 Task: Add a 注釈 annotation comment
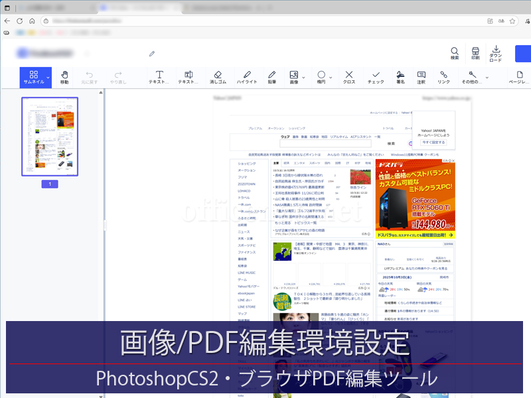[x=421, y=77]
